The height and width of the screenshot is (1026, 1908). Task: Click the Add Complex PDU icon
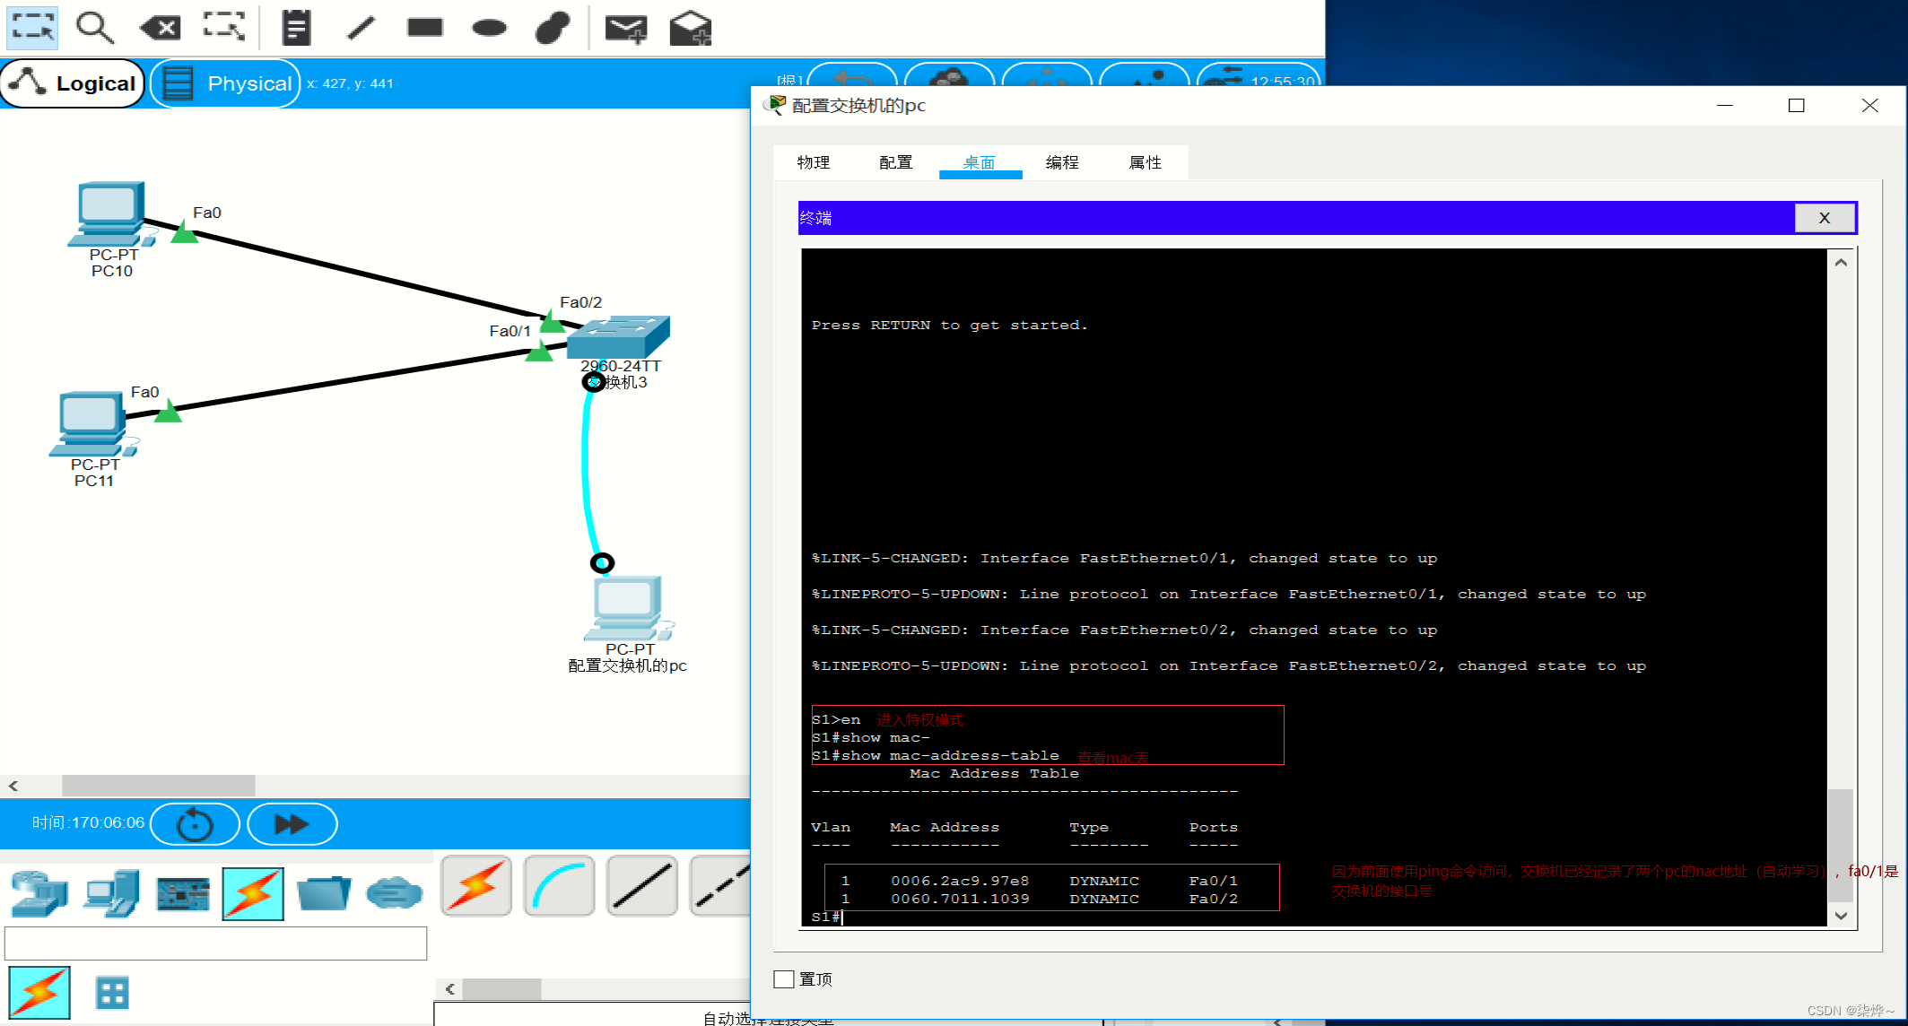[x=690, y=29]
